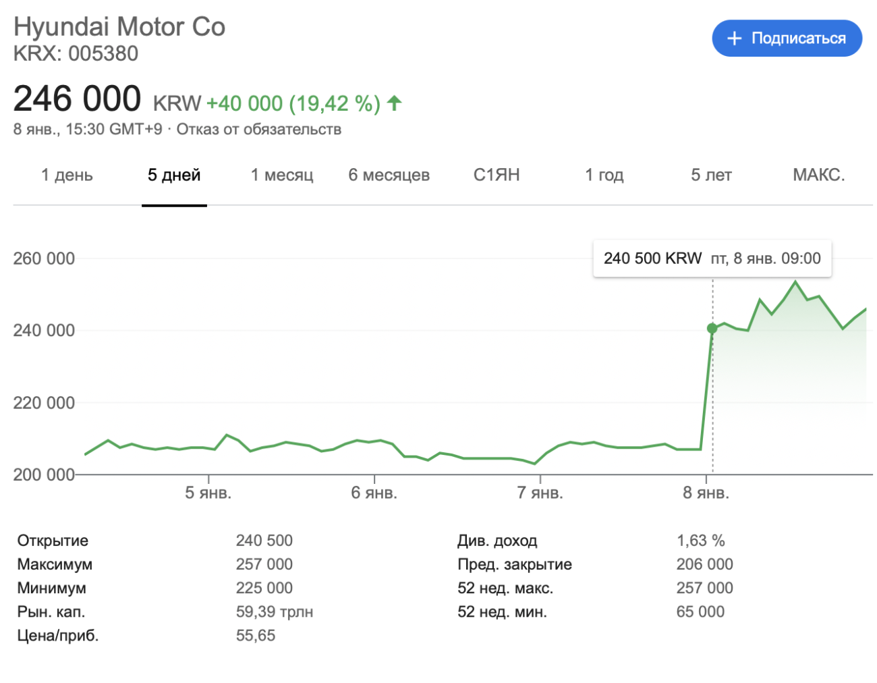Click the Пред. закрытие value 206 000
This screenshot has width=877, height=683.
[705, 564]
